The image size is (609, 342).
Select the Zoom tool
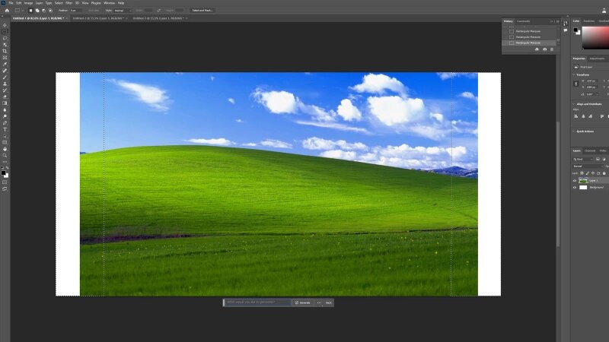coord(5,156)
